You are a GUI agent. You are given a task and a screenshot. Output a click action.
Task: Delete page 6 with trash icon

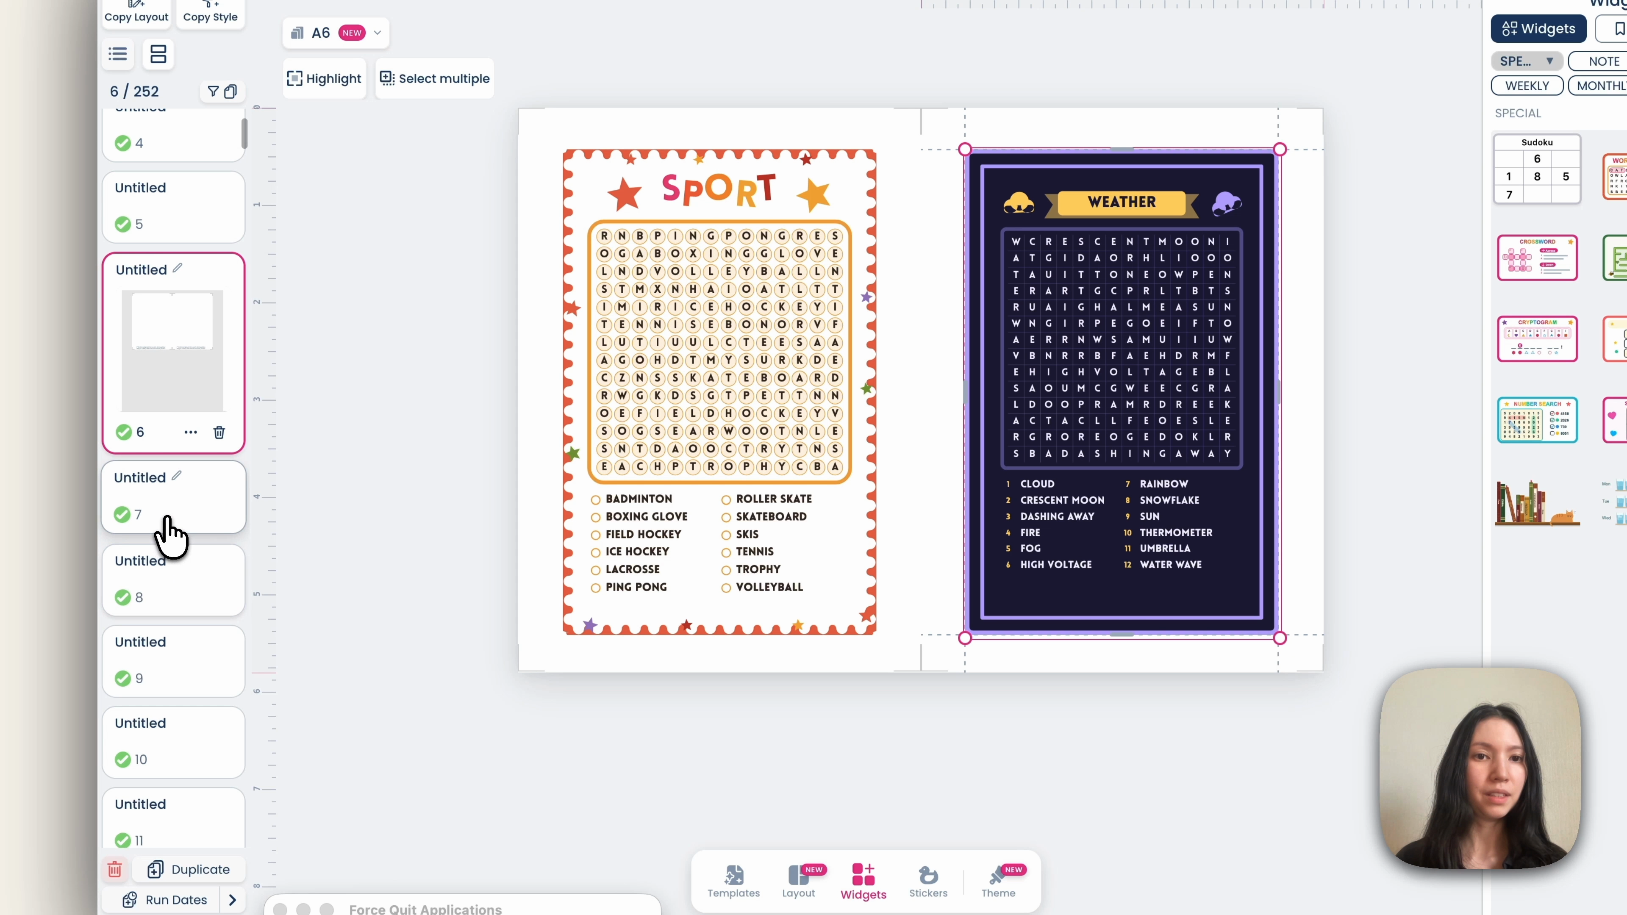click(219, 433)
